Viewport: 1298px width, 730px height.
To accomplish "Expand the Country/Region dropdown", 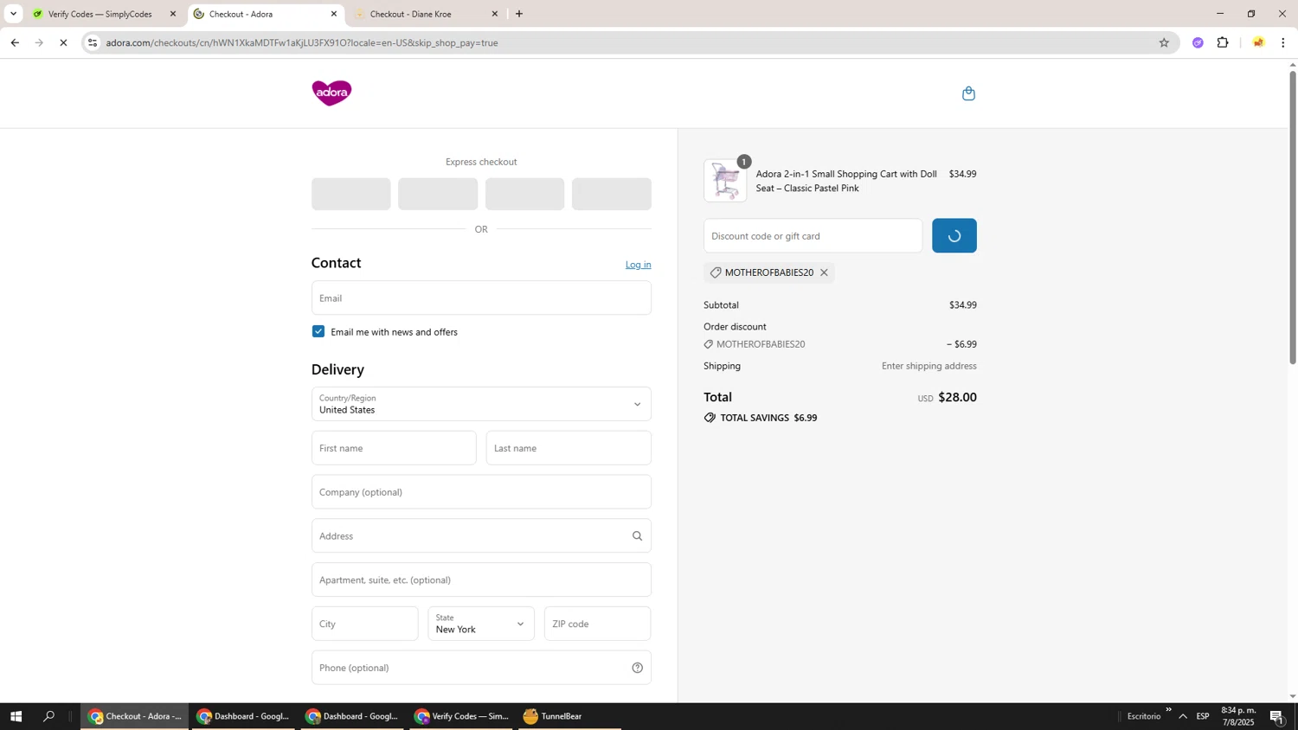I will [481, 404].
